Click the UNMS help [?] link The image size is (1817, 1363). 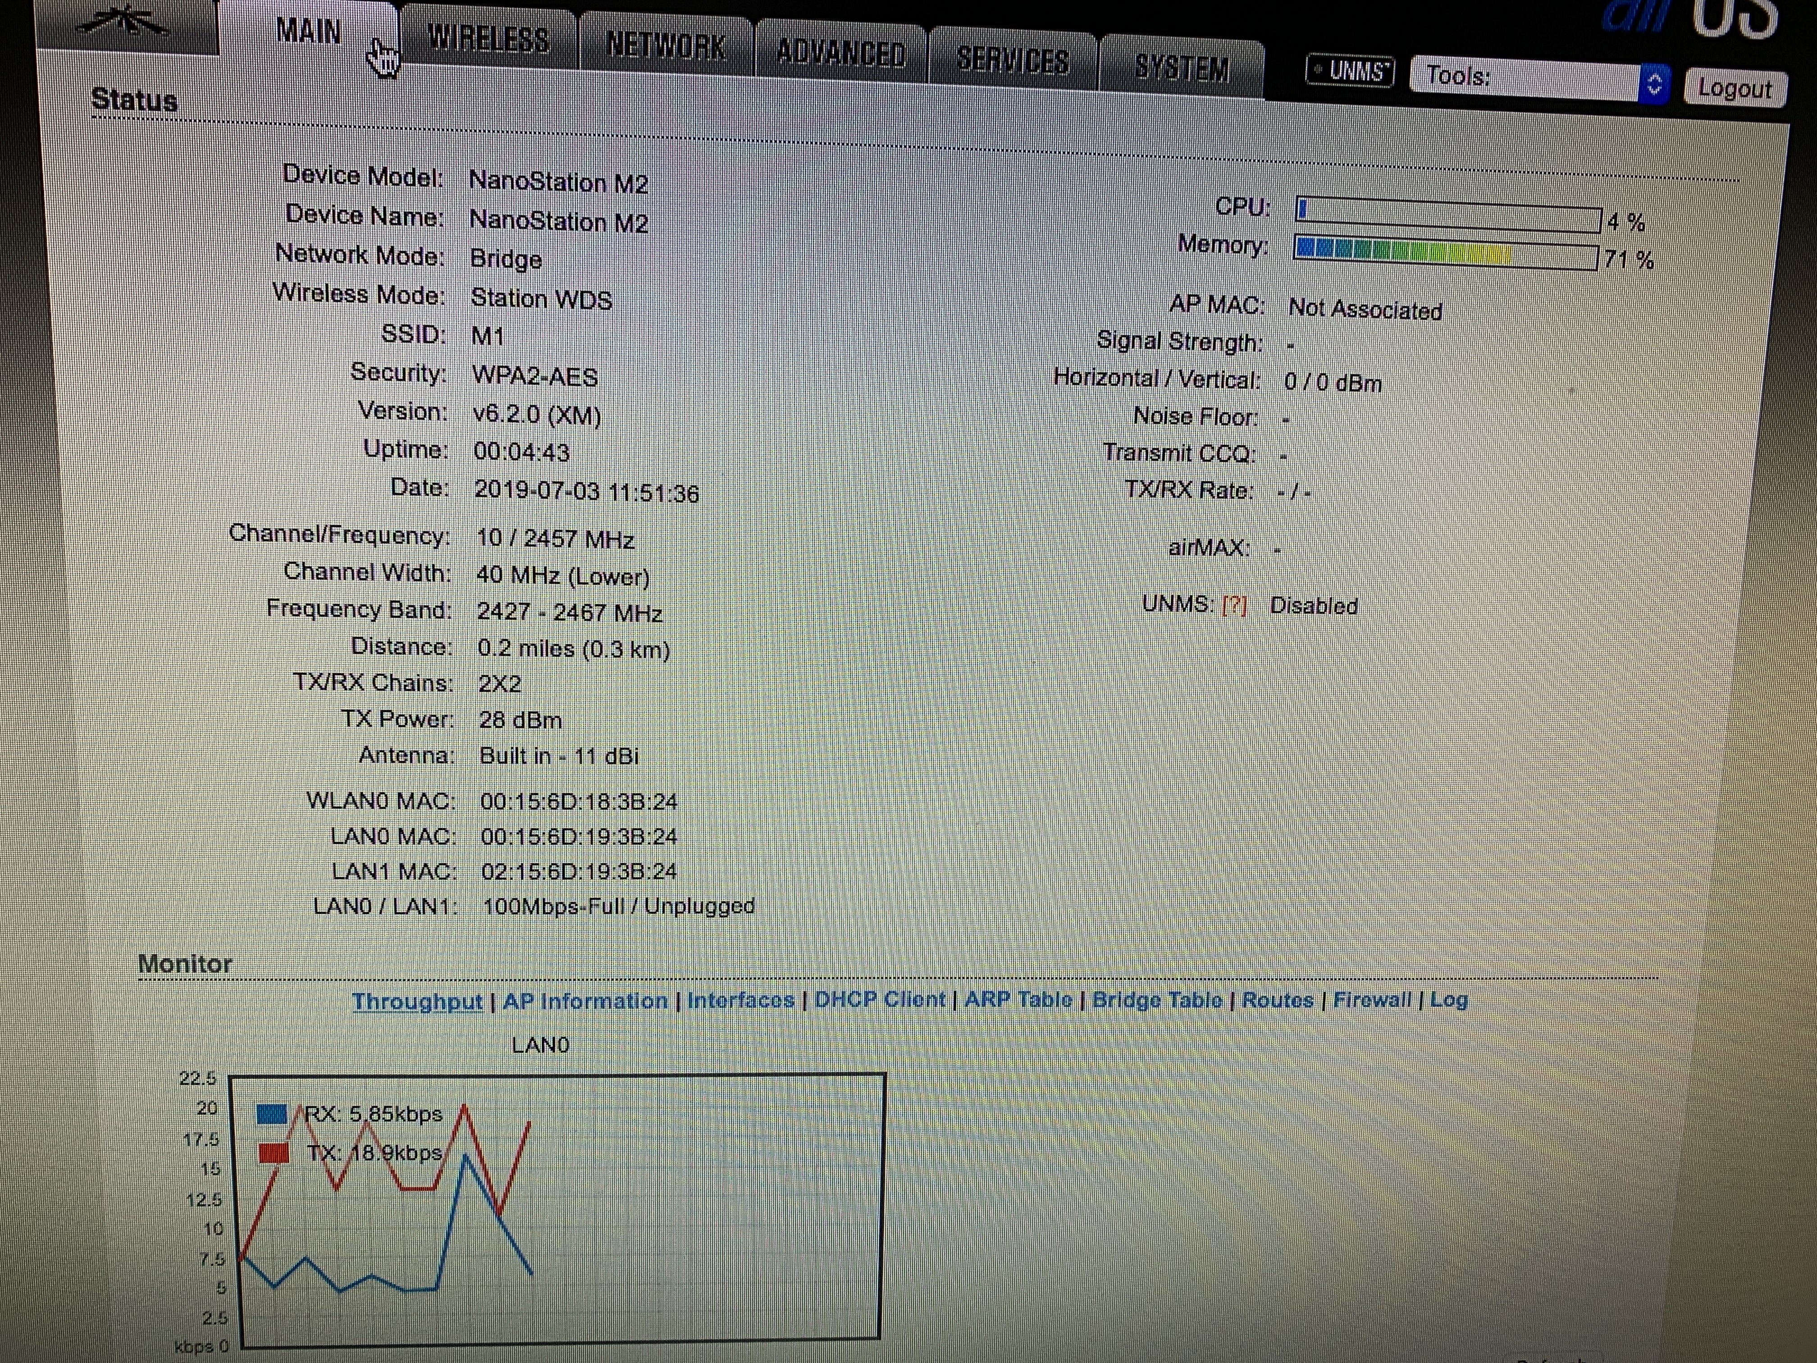click(1234, 605)
